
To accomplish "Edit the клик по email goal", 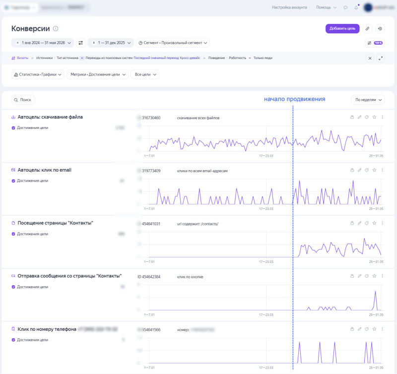I will click(359, 170).
